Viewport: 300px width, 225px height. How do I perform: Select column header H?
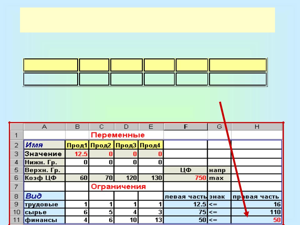[257, 127]
